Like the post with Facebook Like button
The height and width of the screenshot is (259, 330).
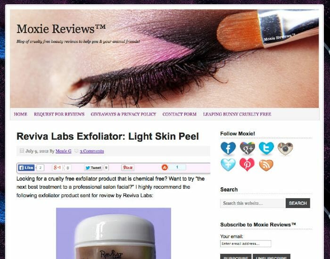click(x=26, y=167)
